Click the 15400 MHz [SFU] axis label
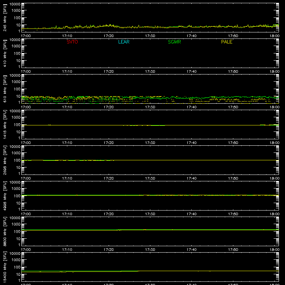 (5, 267)
